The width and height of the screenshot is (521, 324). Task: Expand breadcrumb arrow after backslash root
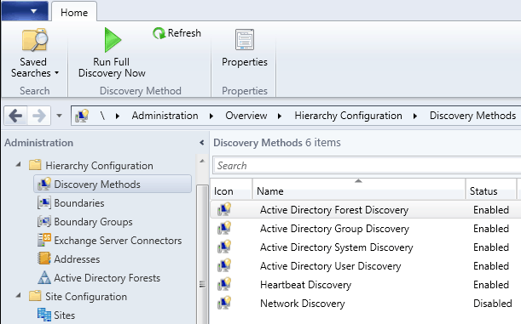(118, 116)
